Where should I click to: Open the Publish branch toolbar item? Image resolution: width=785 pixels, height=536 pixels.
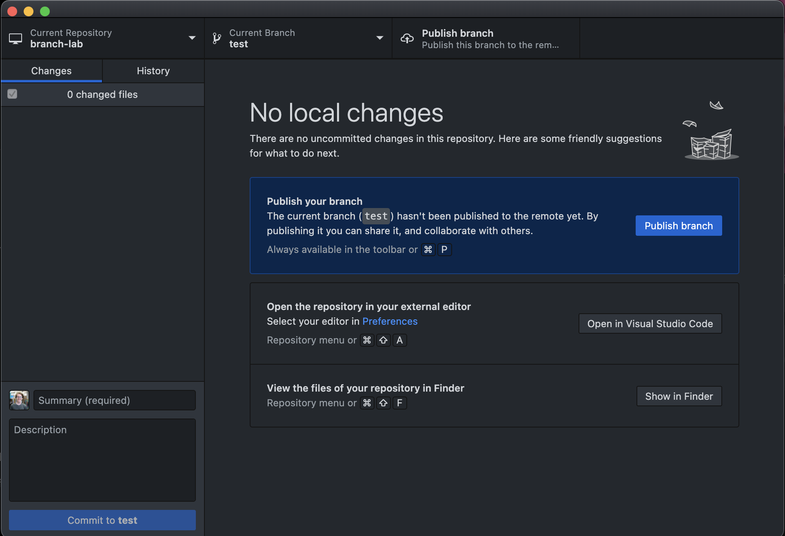(x=486, y=38)
